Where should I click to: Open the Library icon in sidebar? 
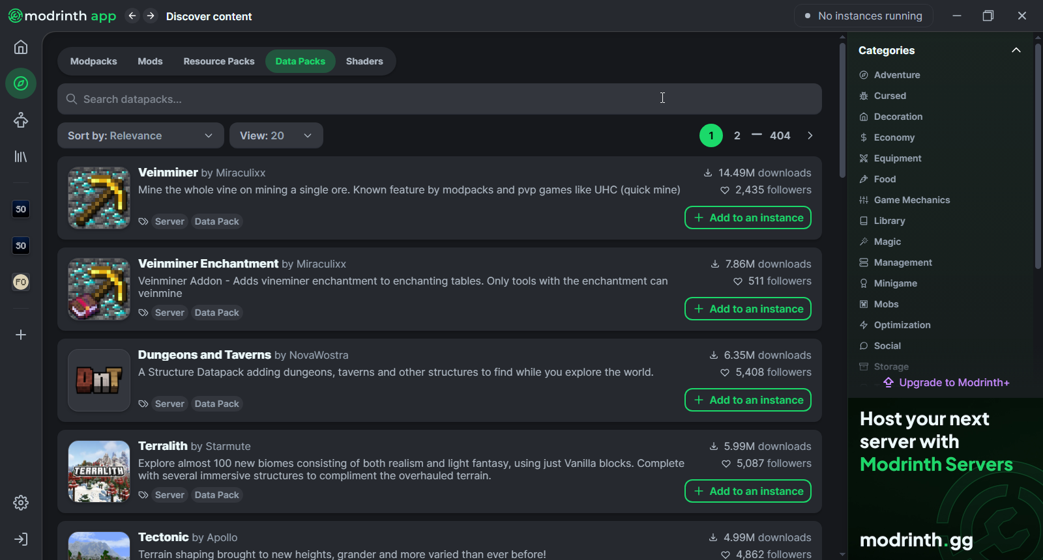[21, 156]
